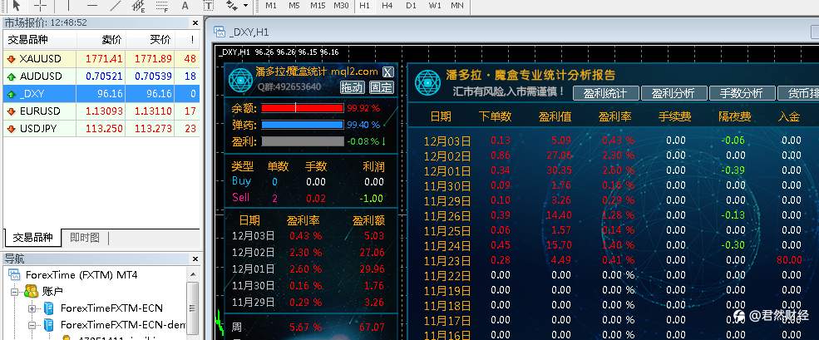
Task: Close the Market Watch panel
Action: click(x=195, y=23)
